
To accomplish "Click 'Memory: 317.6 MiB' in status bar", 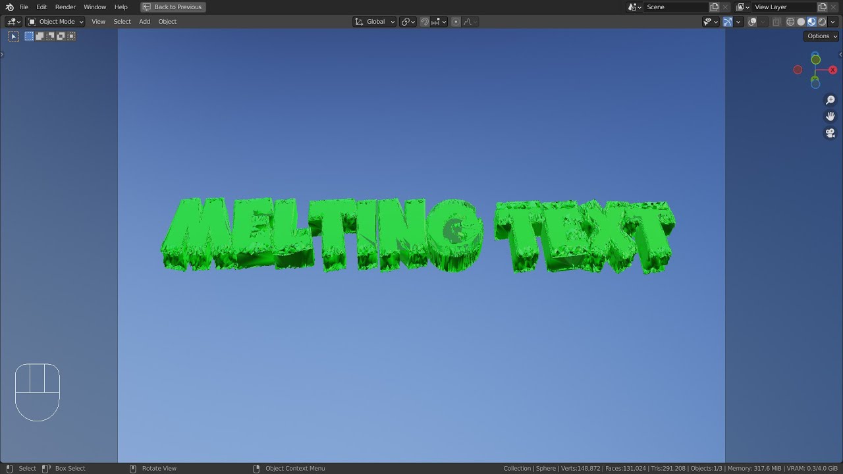I will pos(755,468).
